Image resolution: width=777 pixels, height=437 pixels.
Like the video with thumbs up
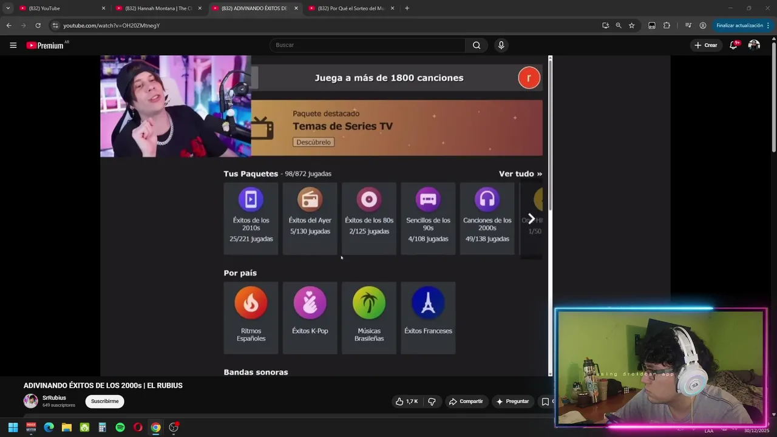[x=406, y=401]
